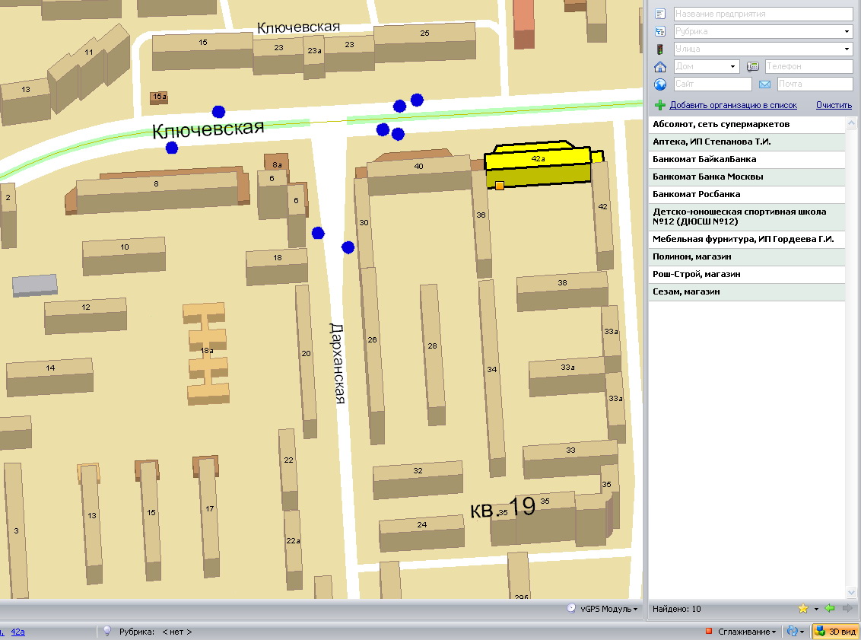This screenshot has width=861, height=640.
Task: Select Банкомат Росбанка in results list
Action: (696, 194)
